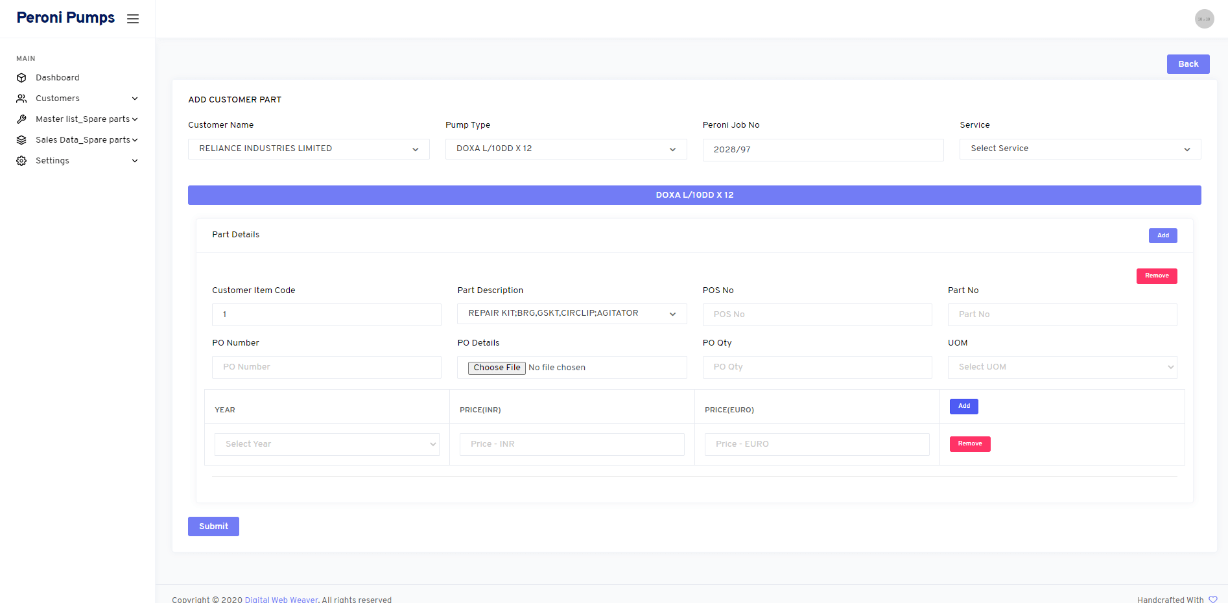Open the user avatar in the header
The image size is (1228, 603).
click(1204, 19)
